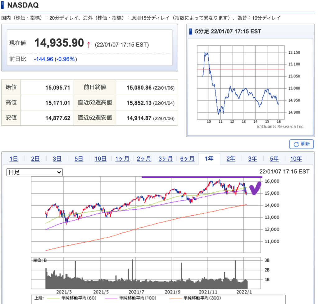The image size is (318, 304).
Task: Open the 2年 chart range
Action: pyautogui.click(x=231, y=159)
